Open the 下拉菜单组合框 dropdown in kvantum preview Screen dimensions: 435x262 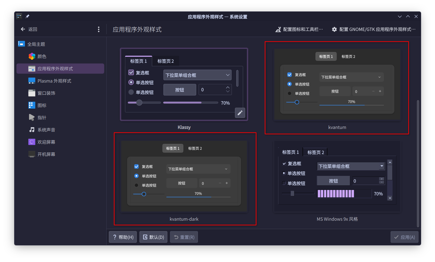point(352,77)
